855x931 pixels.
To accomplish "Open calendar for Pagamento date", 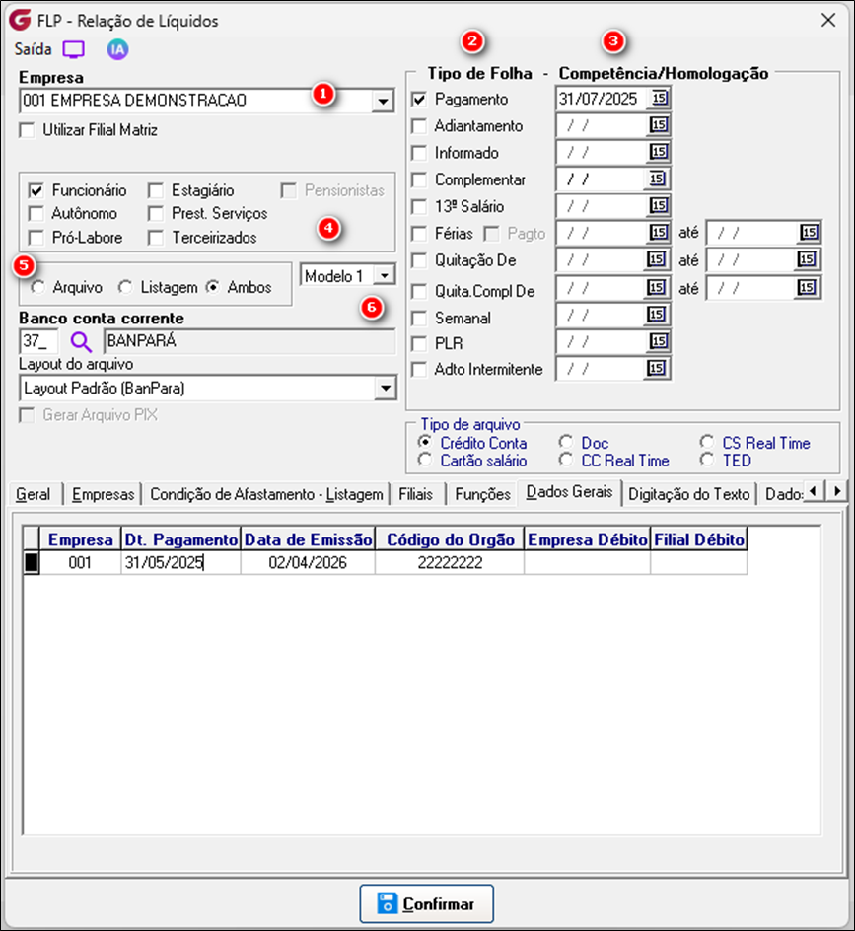I will click(x=659, y=98).
